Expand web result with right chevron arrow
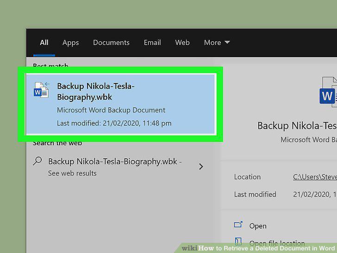 click(x=201, y=166)
